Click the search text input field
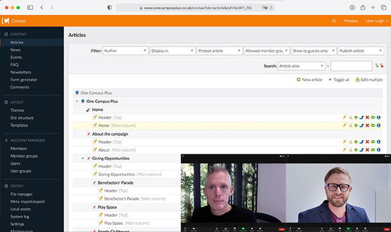 coord(351,66)
